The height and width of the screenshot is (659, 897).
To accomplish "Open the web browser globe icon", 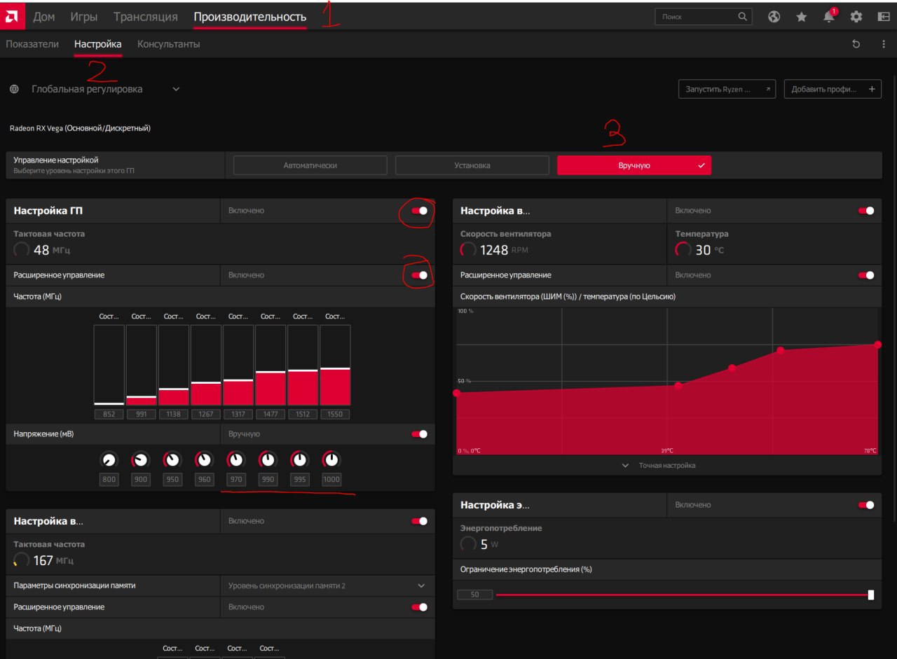I will [774, 17].
